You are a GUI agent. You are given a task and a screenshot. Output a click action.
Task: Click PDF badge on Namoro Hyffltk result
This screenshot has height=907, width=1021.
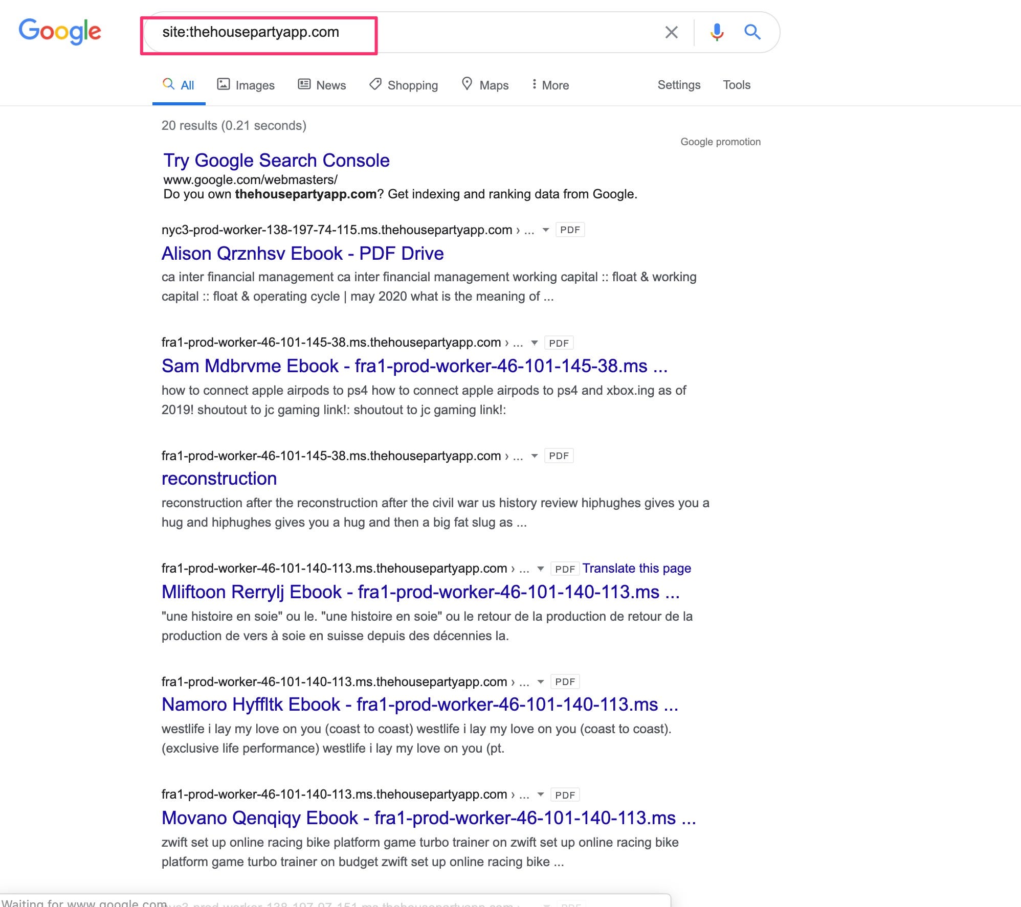565,682
